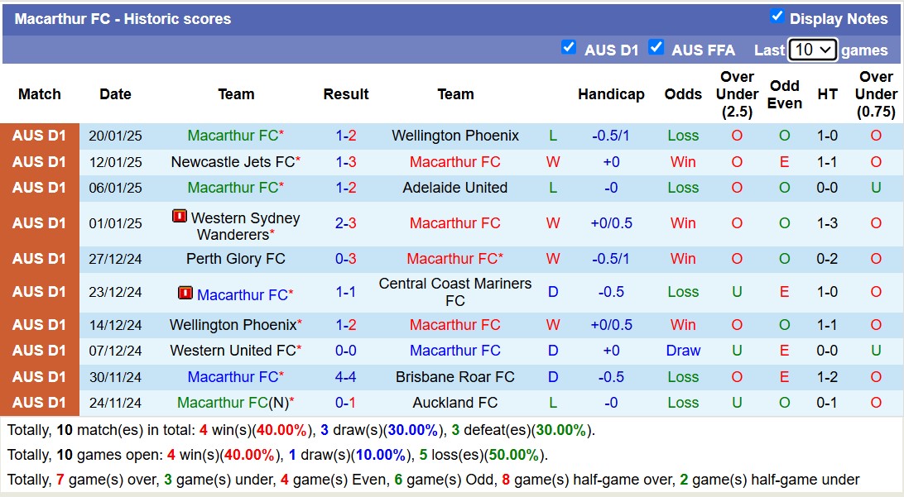Click AUS D1 badge in 20/01/25 row
904x497 pixels.
pos(39,136)
